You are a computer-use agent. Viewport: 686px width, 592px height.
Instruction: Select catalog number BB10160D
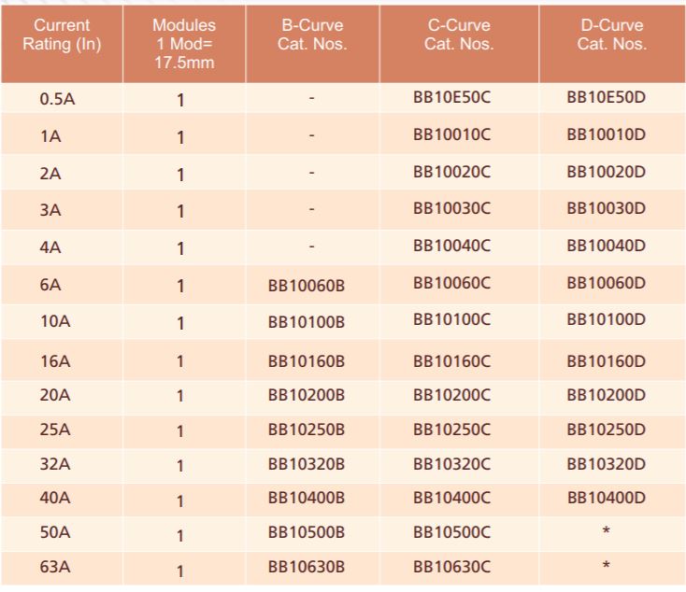[606, 360]
